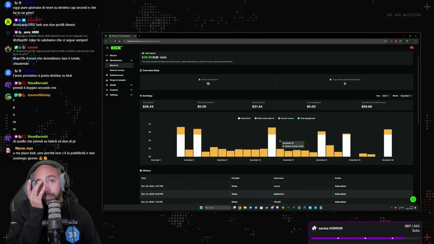Open Drops & rewards in sidebar
Screen dimensions: 434x244
click(118, 80)
